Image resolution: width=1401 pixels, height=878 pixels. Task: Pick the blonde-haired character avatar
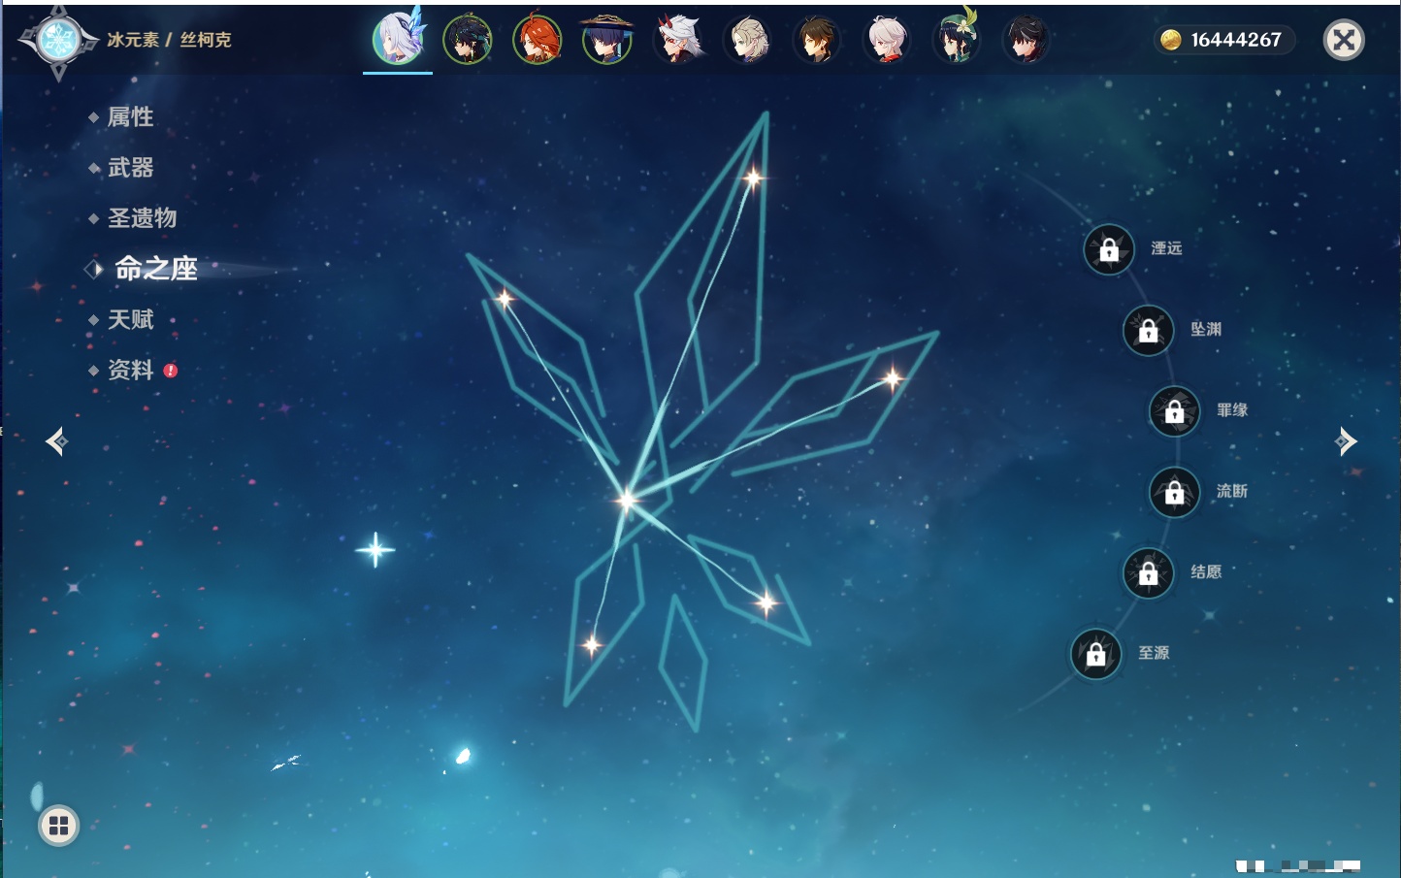pos(747,41)
